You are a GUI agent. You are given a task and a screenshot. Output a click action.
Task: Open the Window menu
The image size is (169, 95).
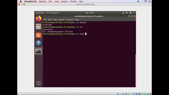73,1
